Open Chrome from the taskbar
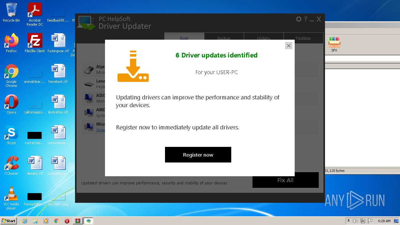Viewport: 400px width, 225px height. click(x=57, y=221)
